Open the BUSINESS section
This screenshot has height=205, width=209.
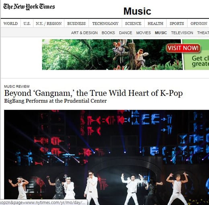(76, 24)
